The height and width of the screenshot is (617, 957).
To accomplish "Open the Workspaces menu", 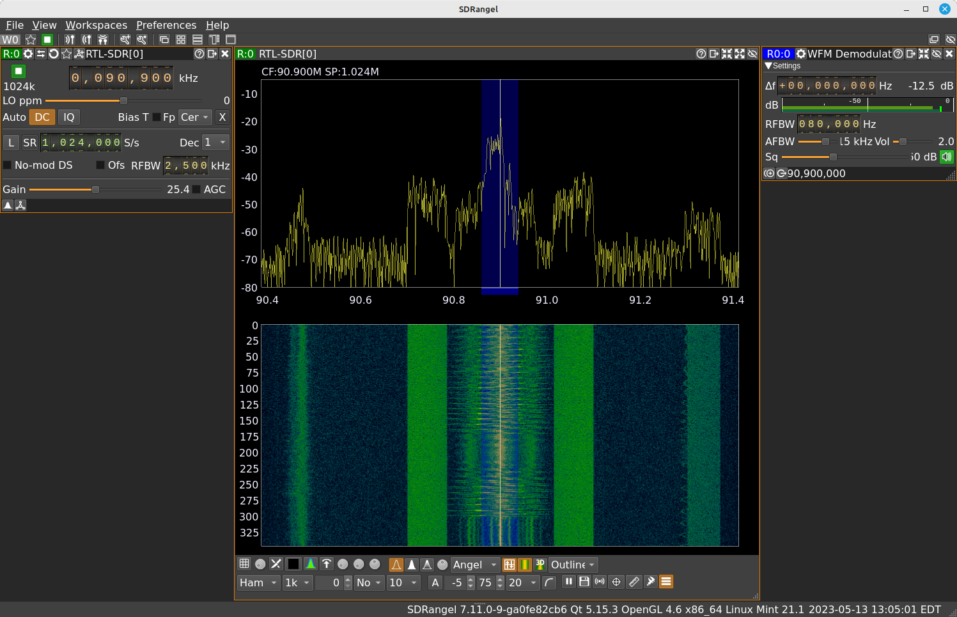I will (96, 25).
